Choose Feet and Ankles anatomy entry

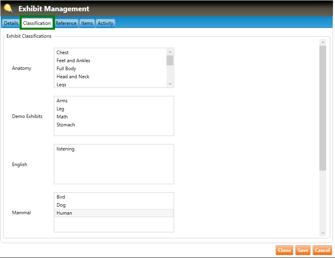click(73, 61)
